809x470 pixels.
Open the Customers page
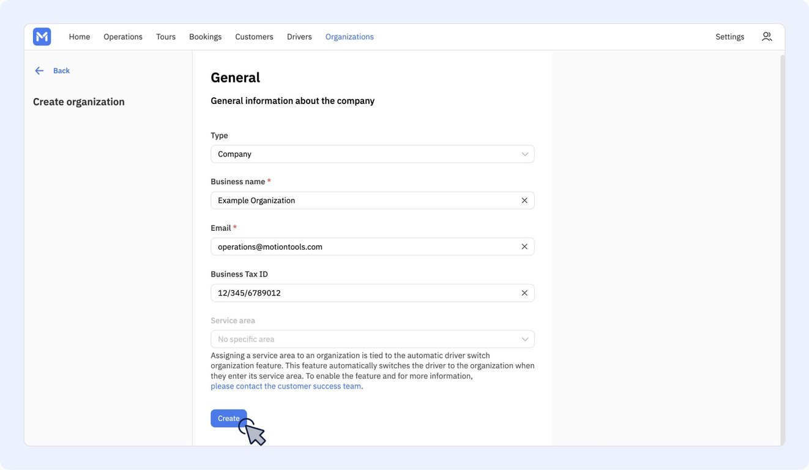tap(254, 37)
